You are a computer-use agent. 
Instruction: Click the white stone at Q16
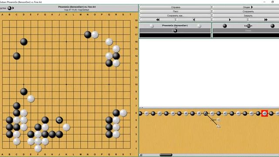109,42
